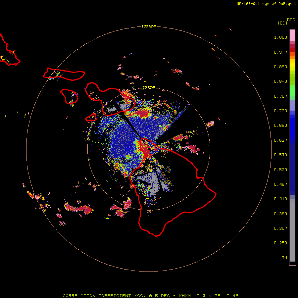
Task: Click the 0.627 scale label
Action: pos(280,140)
